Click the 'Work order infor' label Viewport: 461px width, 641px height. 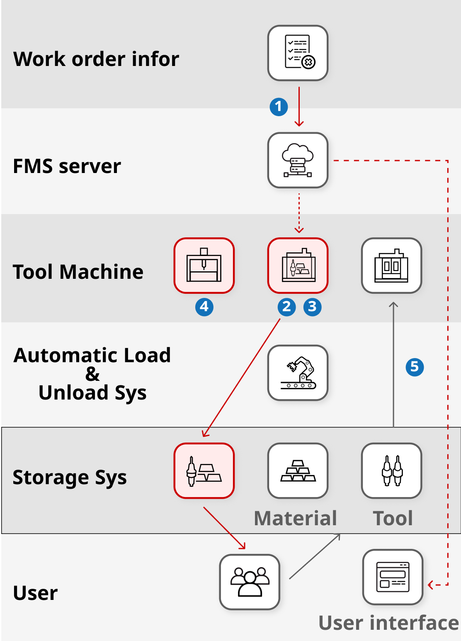pyautogui.click(x=96, y=59)
